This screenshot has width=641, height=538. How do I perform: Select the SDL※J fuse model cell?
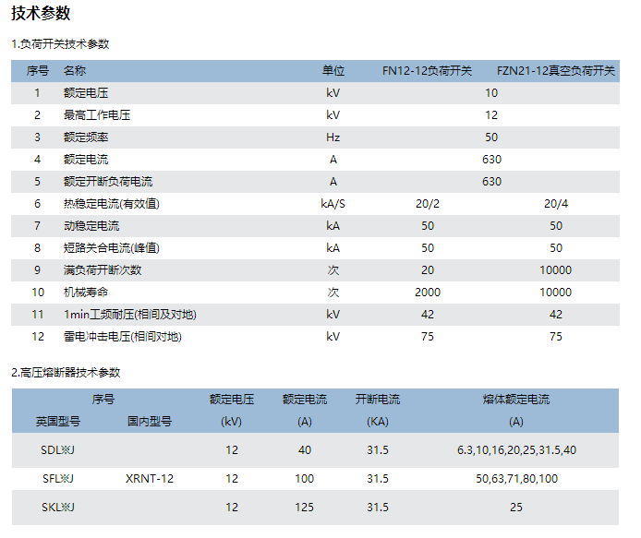point(58,450)
